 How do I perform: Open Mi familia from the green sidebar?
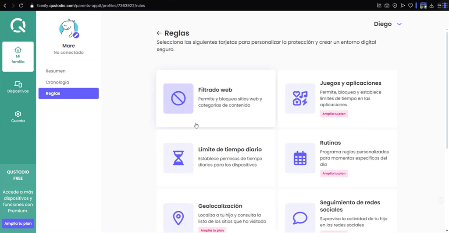18,56
